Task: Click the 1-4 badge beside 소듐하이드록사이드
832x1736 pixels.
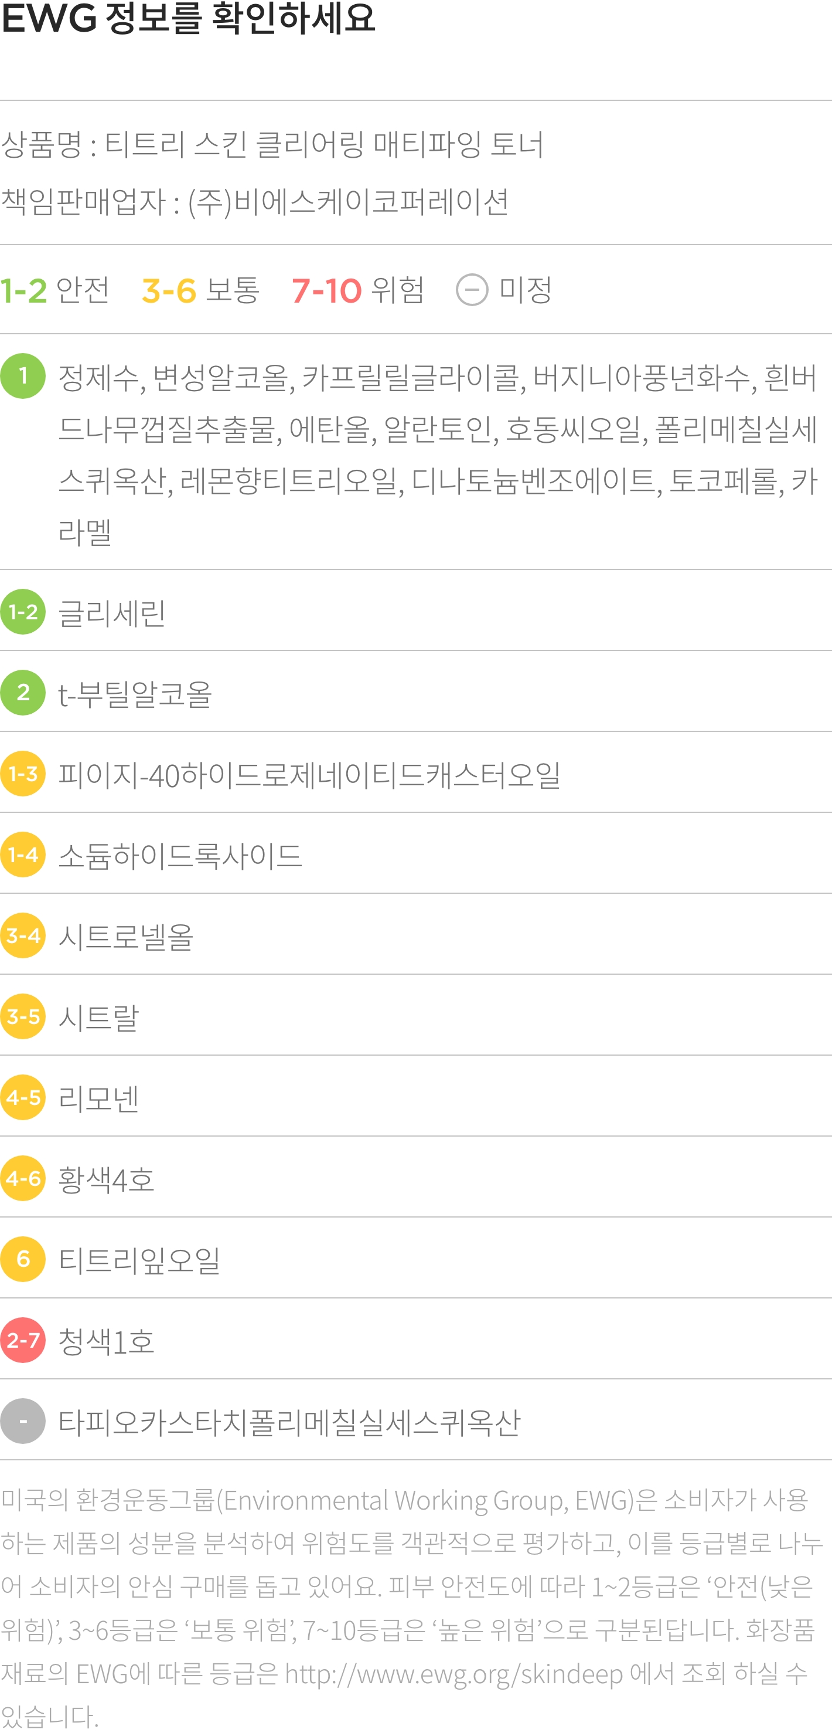Action: point(23,855)
